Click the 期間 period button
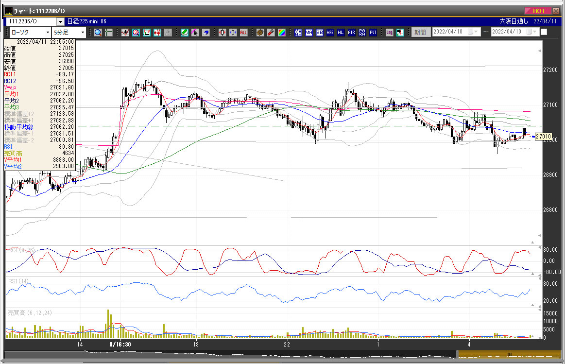Image resolution: width=565 pixels, height=364 pixels. click(x=420, y=33)
